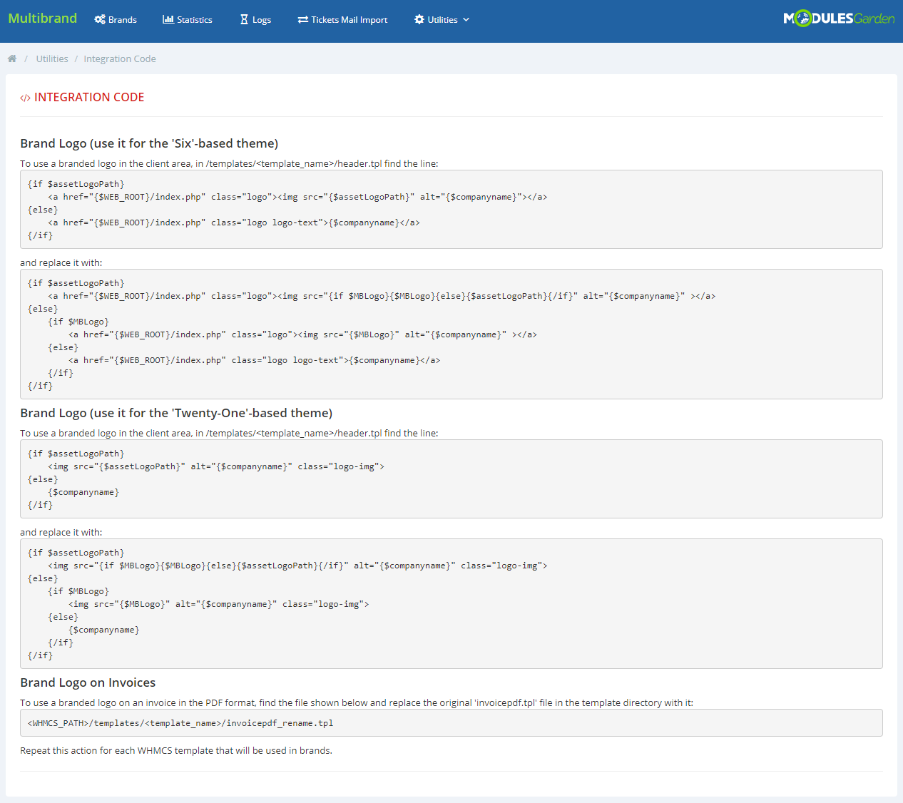
Task: Follow the Utilities breadcrumb link
Action: click(x=51, y=58)
